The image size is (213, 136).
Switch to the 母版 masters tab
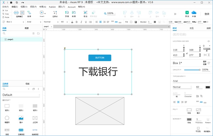pos(27,84)
